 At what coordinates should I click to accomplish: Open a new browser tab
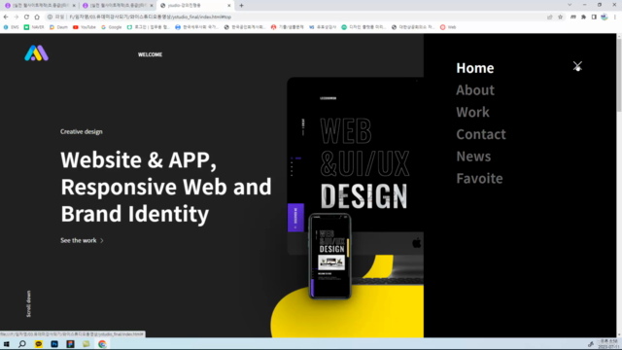point(241,6)
